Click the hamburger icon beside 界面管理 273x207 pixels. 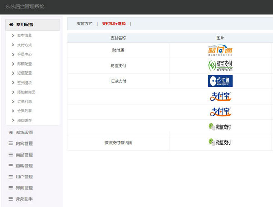click(x=10, y=188)
